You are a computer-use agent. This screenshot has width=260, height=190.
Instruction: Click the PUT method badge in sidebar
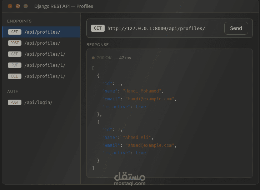[15, 65]
